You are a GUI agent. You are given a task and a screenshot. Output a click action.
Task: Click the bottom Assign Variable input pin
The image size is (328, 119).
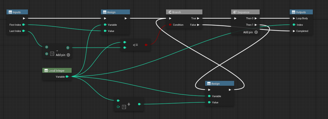(209, 96)
